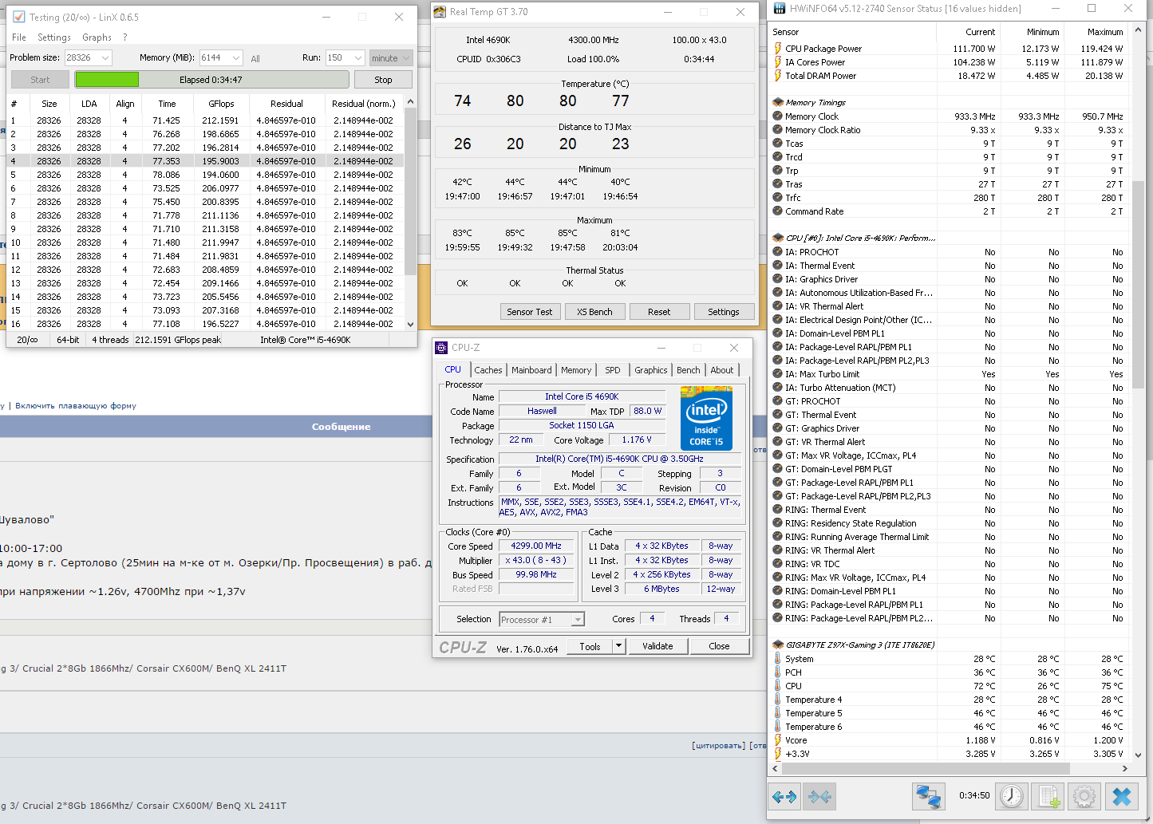The height and width of the screenshot is (824, 1153).
Task: Click blue X icon in HWiNFO toolbar
Action: coord(1121,796)
